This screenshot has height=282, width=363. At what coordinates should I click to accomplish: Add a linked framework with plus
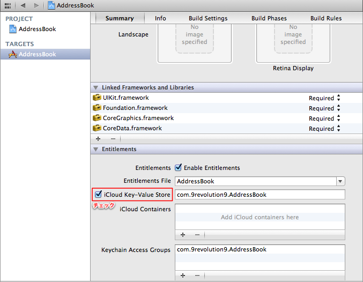(x=98, y=139)
